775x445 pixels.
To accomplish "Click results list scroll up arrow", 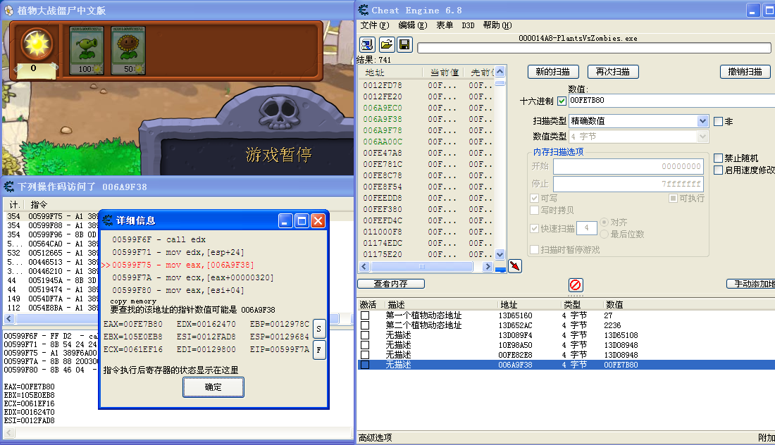I will click(x=500, y=72).
